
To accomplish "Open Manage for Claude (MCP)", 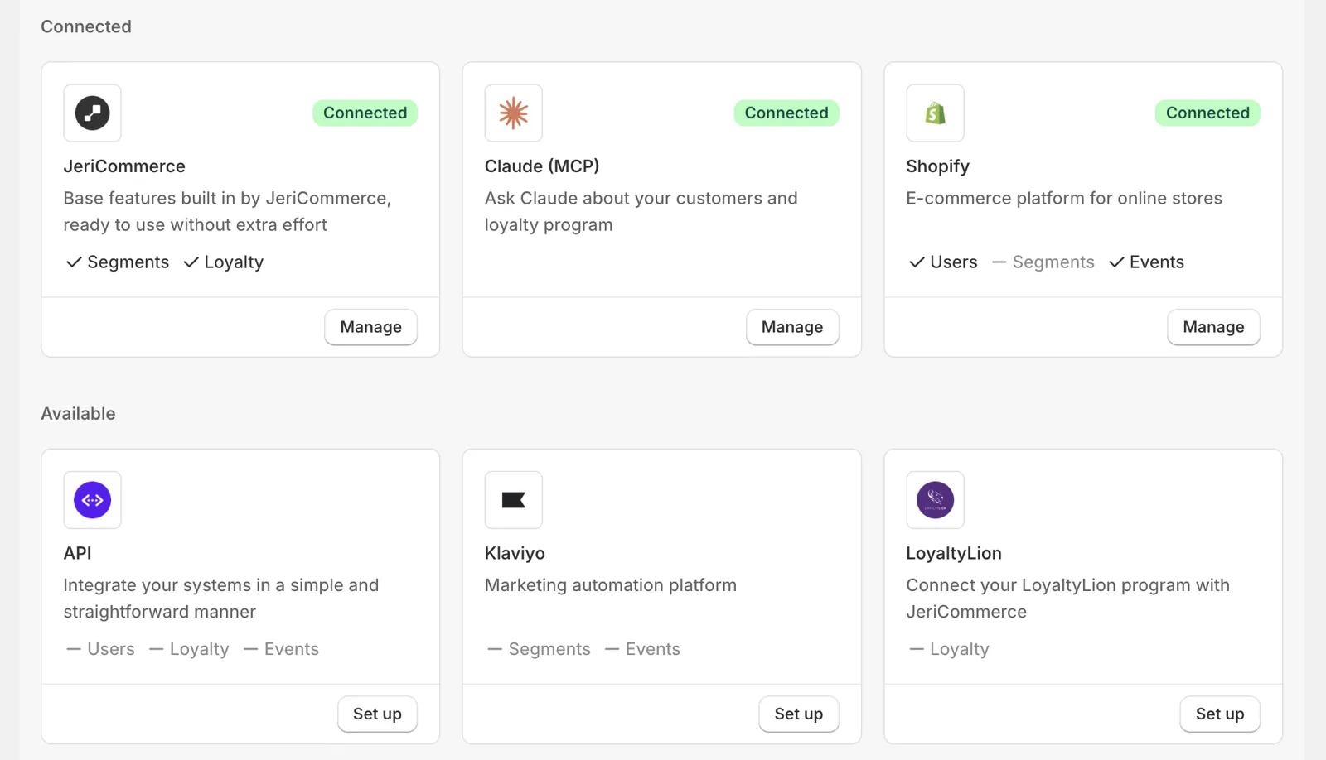I will tap(792, 327).
